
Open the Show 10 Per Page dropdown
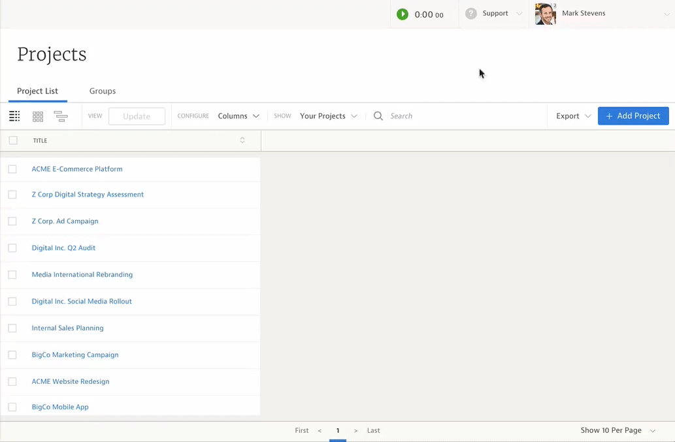617,431
